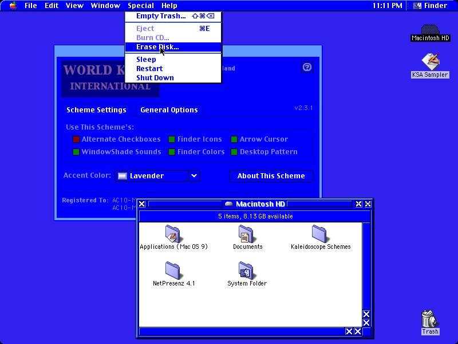
Task: Toggle the WindowShade Sounds checkbox
Action: coord(76,152)
